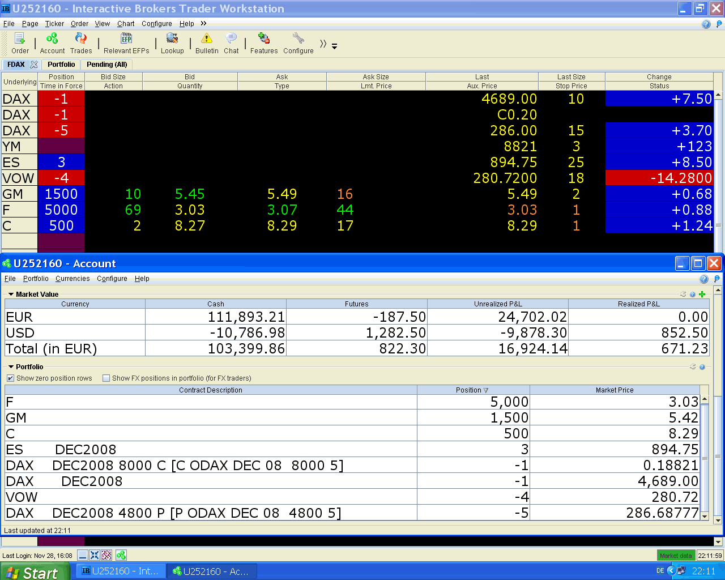Sort by the Position column header
Viewport: 725px width, 580px height.
pyautogui.click(x=473, y=390)
